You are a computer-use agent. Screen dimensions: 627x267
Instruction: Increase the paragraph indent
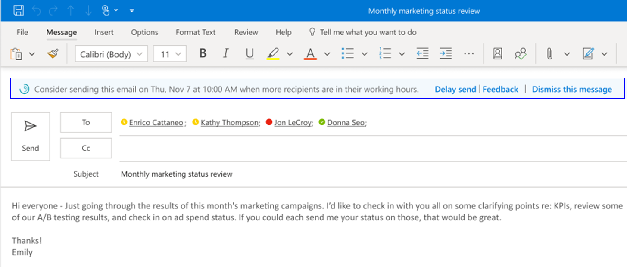446,54
